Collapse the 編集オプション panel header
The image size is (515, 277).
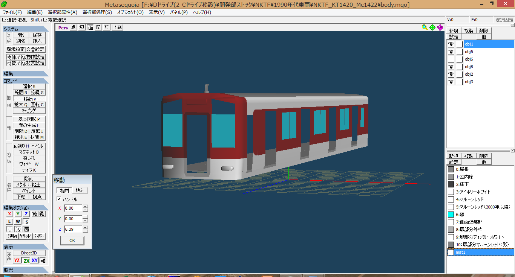point(26,207)
